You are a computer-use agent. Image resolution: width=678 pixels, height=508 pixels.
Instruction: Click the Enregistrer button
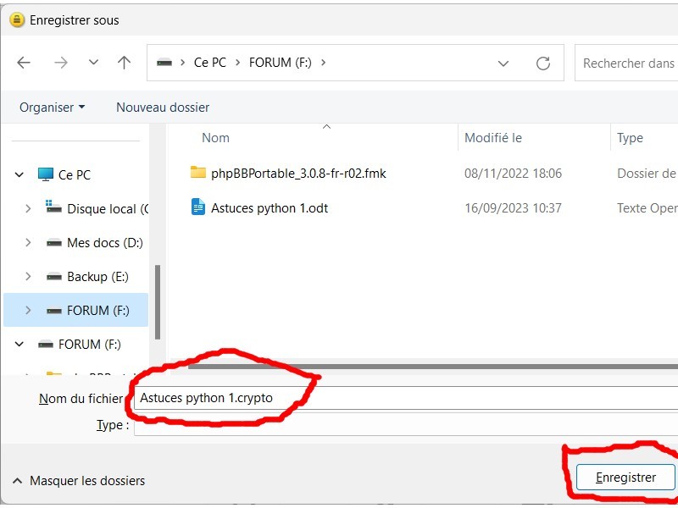625,477
